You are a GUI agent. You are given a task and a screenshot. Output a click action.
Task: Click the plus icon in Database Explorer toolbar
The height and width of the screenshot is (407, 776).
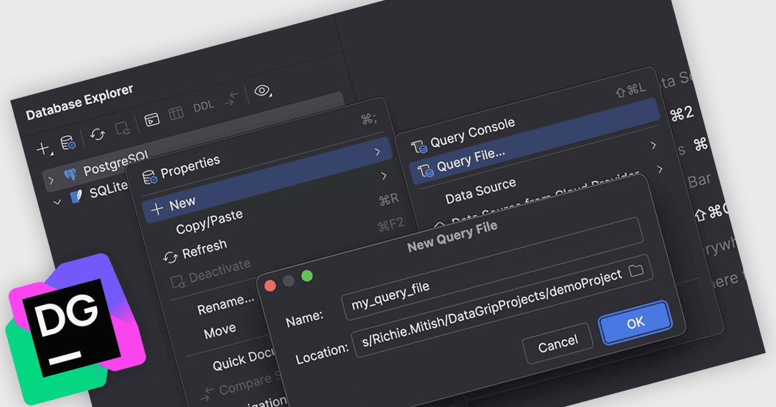[x=43, y=149]
